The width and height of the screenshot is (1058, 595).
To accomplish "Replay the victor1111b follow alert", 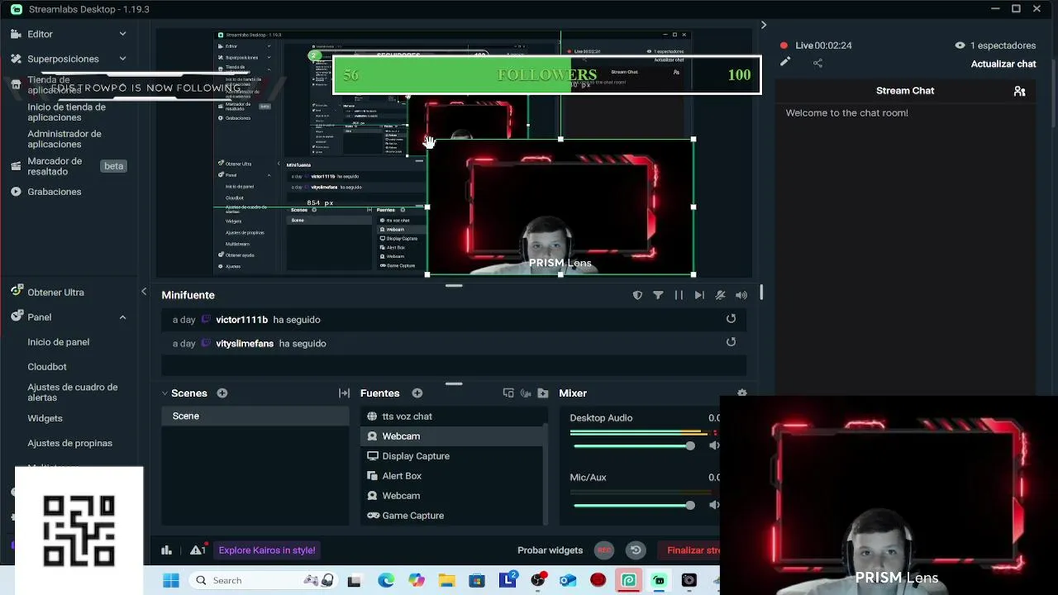I will click(731, 319).
